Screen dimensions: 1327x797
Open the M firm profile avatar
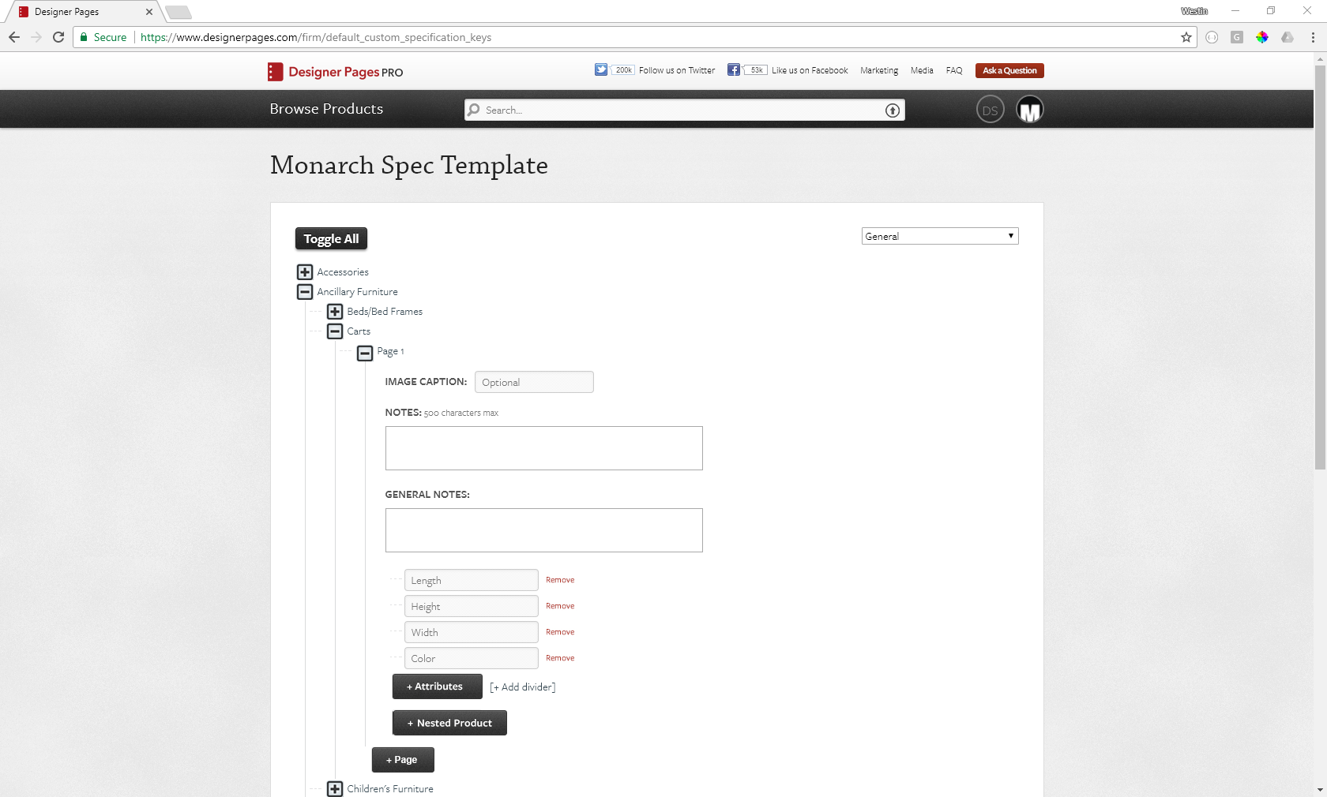(1030, 110)
